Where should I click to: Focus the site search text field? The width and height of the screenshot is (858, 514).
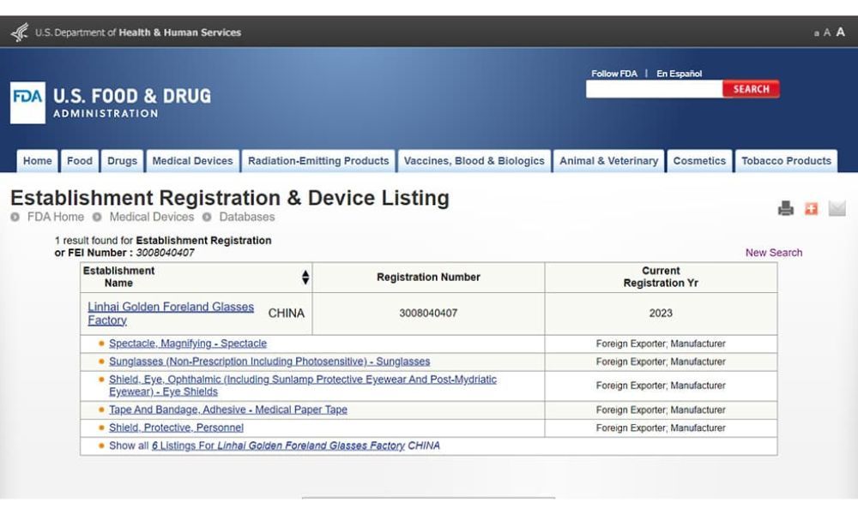655,89
